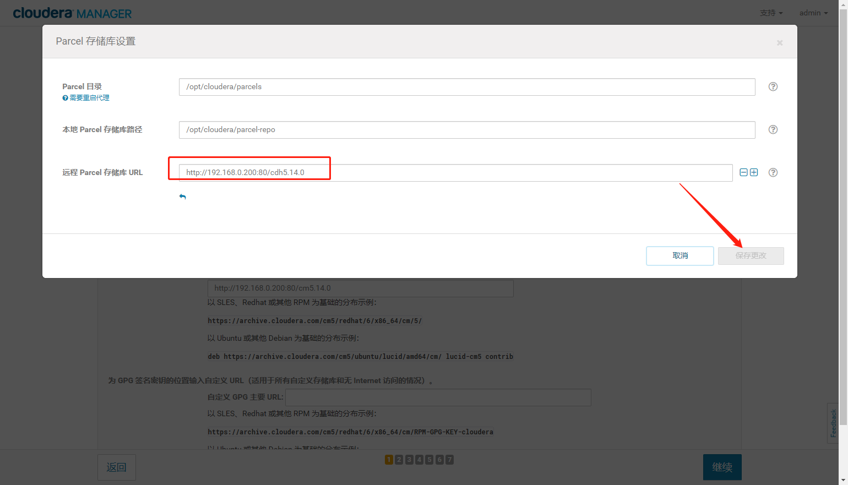Click the 返回 button
This screenshot has width=848, height=485.
(x=117, y=467)
